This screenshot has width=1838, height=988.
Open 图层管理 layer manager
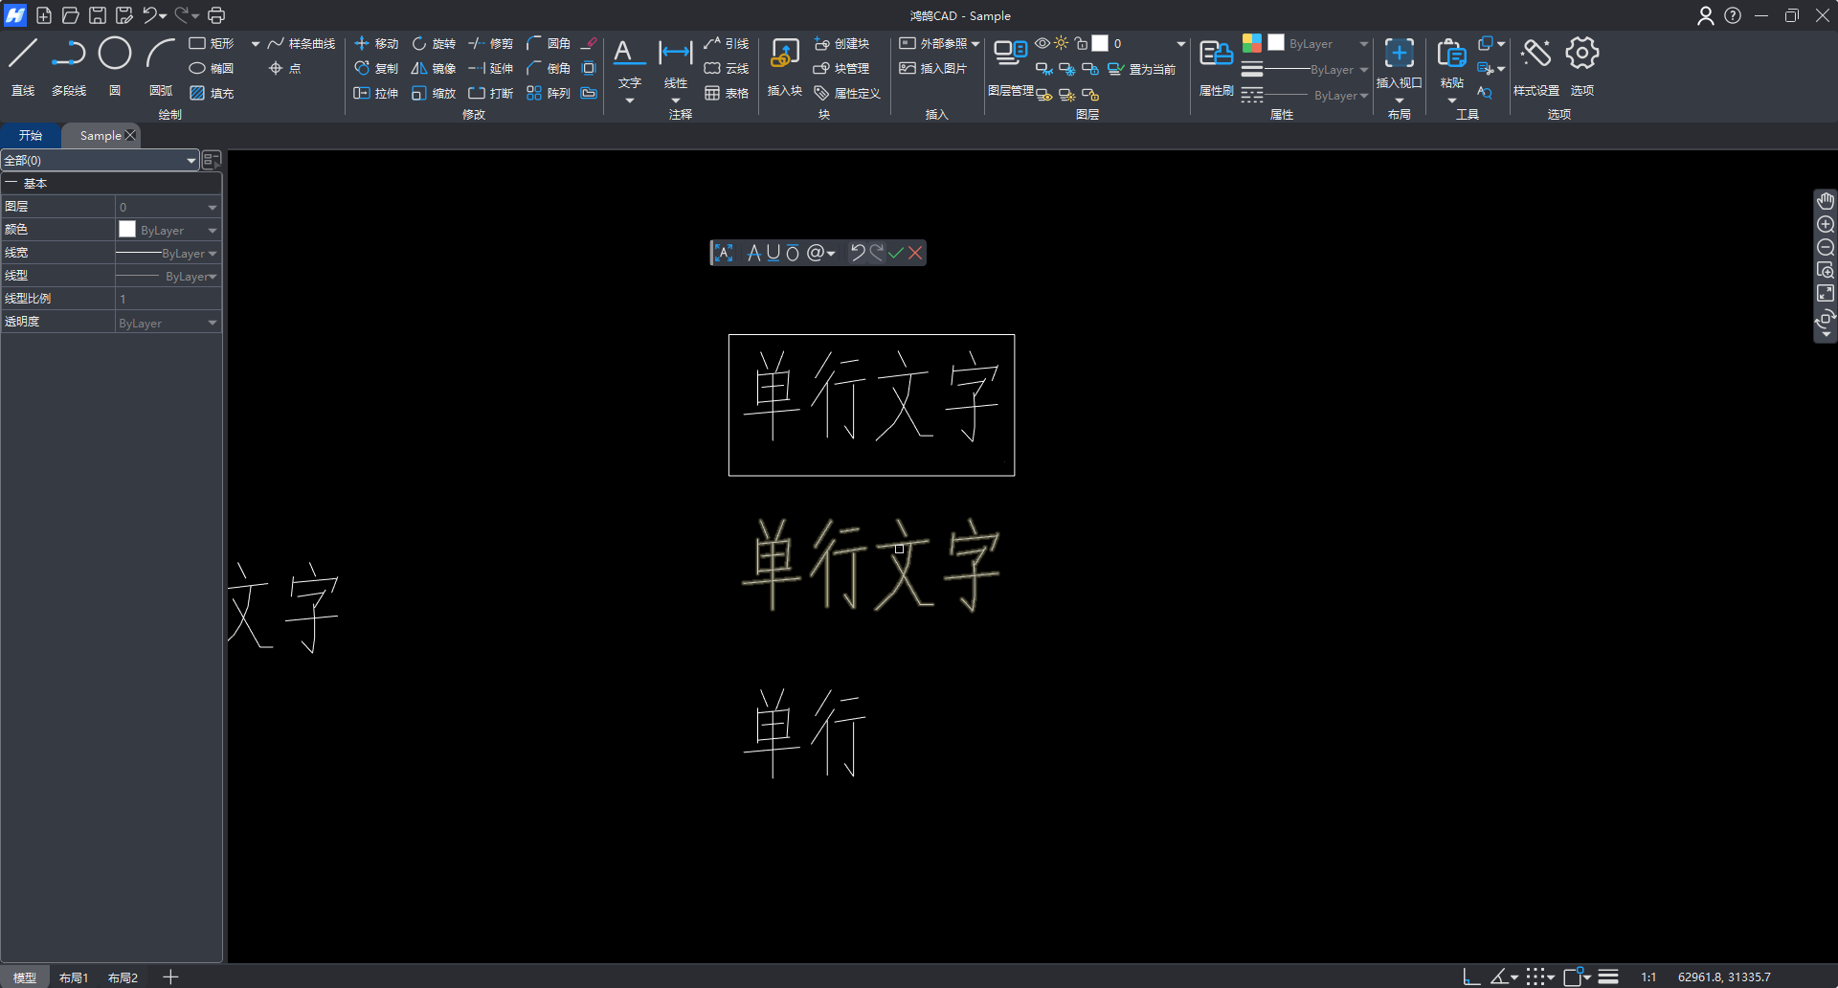[1010, 54]
